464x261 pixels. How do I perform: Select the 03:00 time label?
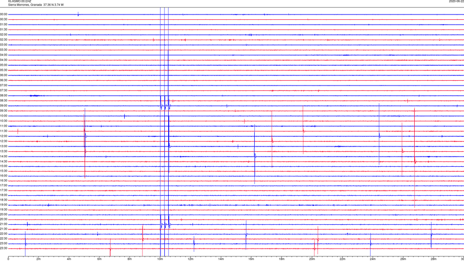click(4, 44)
